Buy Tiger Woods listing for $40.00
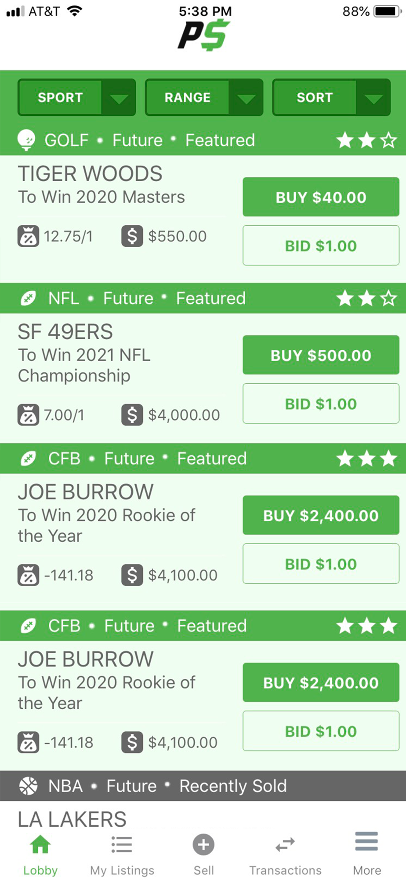 pyautogui.click(x=321, y=197)
